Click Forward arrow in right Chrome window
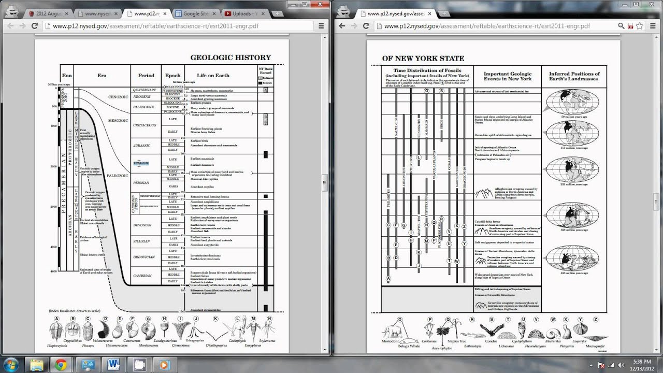This screenshot has height=373, width=663. tap(354, 25)
